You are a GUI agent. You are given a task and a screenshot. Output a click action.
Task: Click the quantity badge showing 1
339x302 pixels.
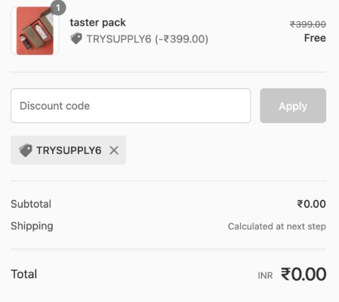tap(58, 8)
